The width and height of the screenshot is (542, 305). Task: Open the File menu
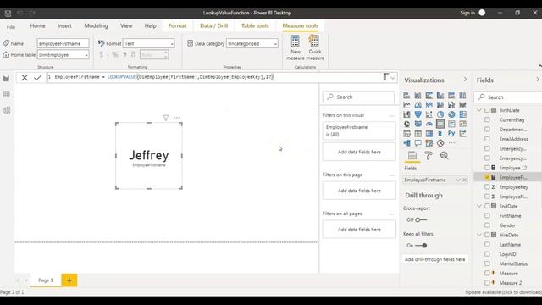tap(11, 26)
